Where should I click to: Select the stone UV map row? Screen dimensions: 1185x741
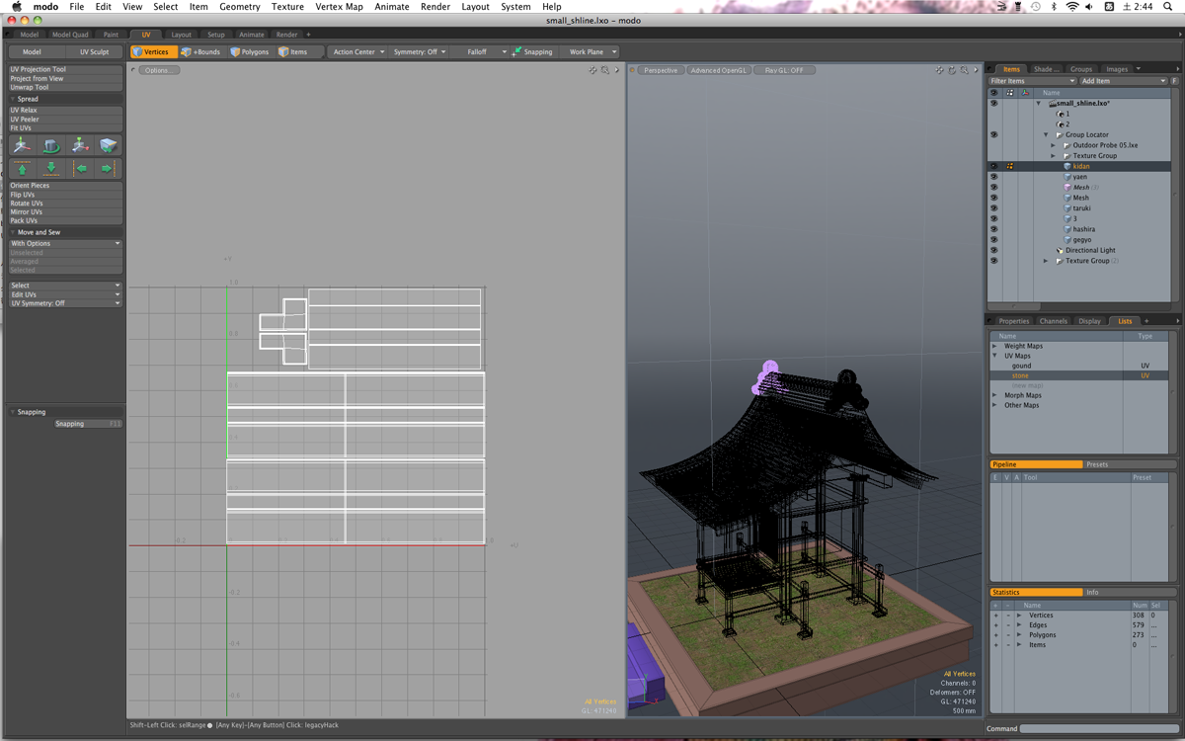(1080, 375)
